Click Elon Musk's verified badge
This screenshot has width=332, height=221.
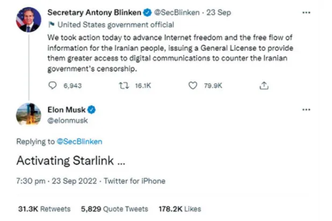(x=92, y=110)
